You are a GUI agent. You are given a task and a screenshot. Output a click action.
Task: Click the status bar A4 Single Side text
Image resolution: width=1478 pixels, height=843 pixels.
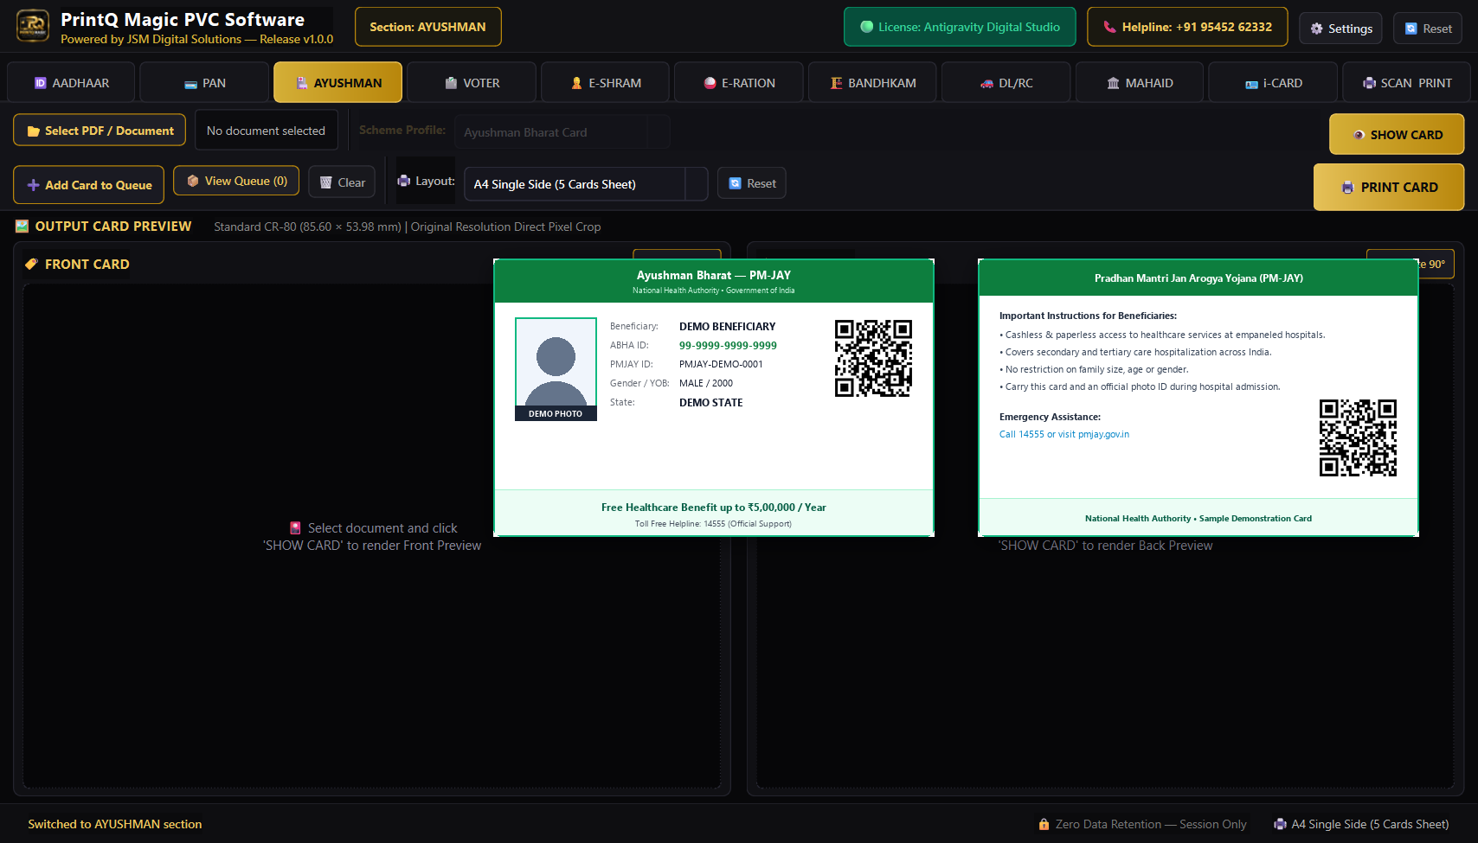coord(1370,824)
